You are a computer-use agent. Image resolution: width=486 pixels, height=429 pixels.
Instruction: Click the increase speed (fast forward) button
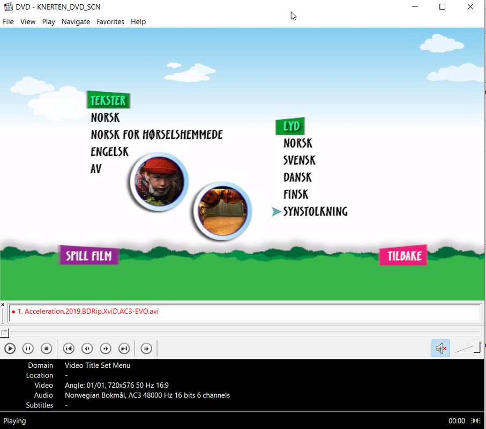click(106, 349)
